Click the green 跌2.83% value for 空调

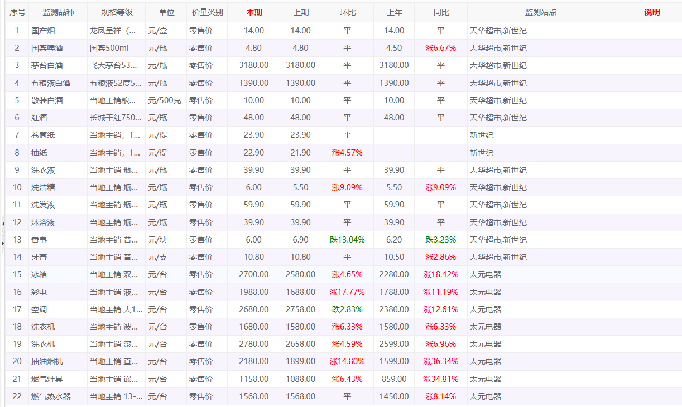(347, 309)
